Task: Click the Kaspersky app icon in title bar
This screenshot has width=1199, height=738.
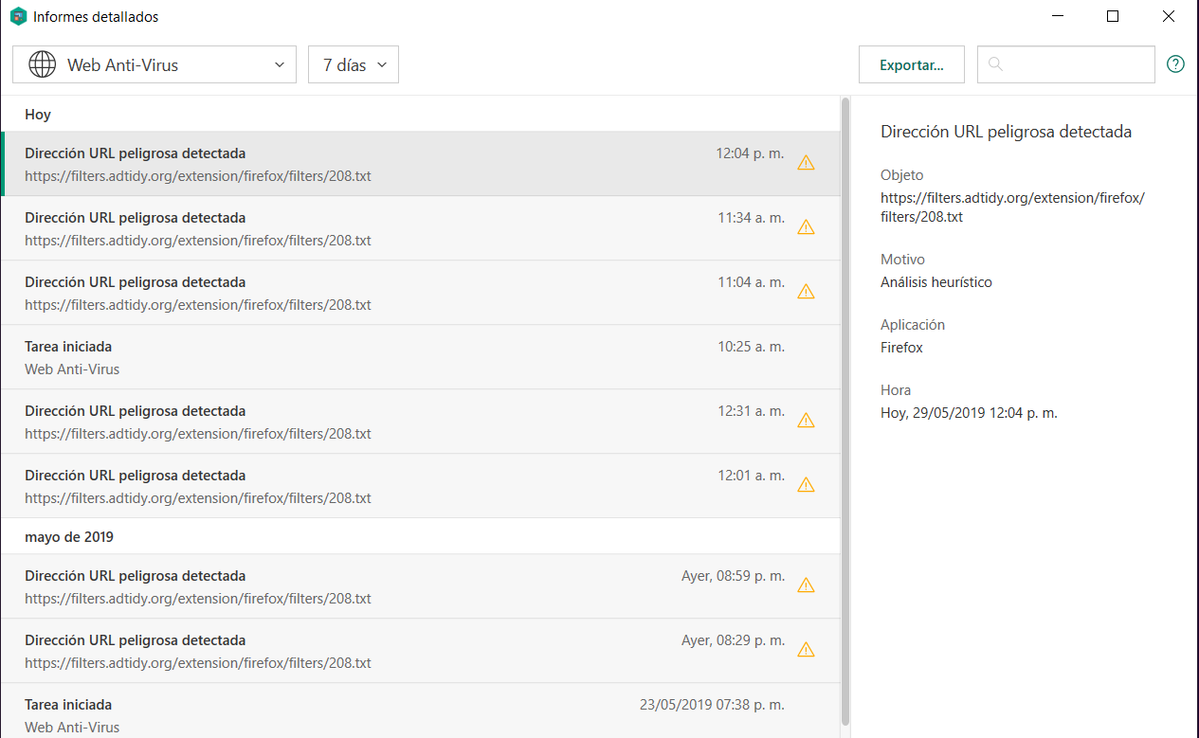Action: coord(18,17)
